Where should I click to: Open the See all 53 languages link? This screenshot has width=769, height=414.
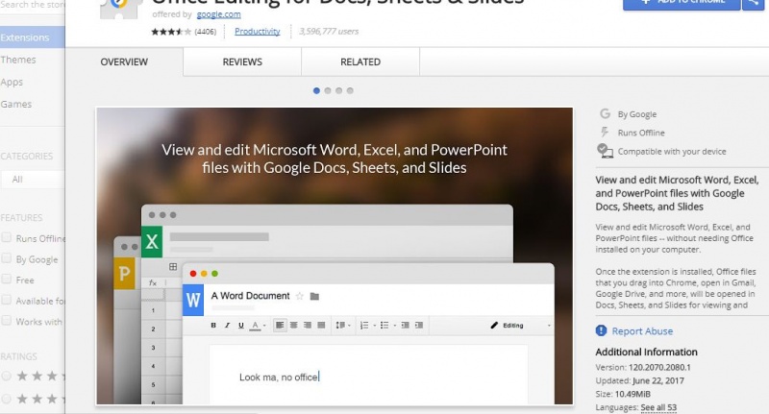(x=658, y=407)
